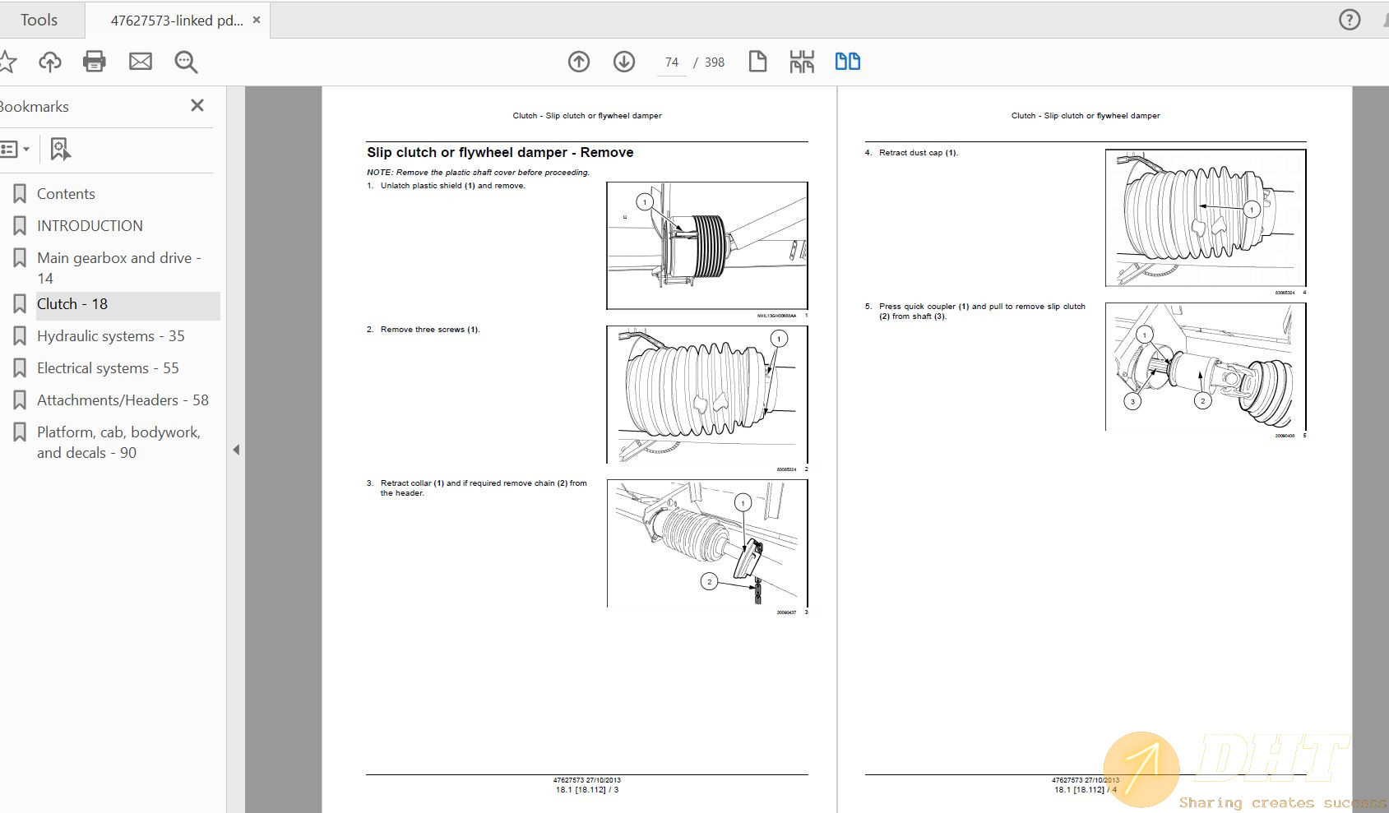
Task: Select the Clutch - 18 bookmark
Action: point(72,304)
